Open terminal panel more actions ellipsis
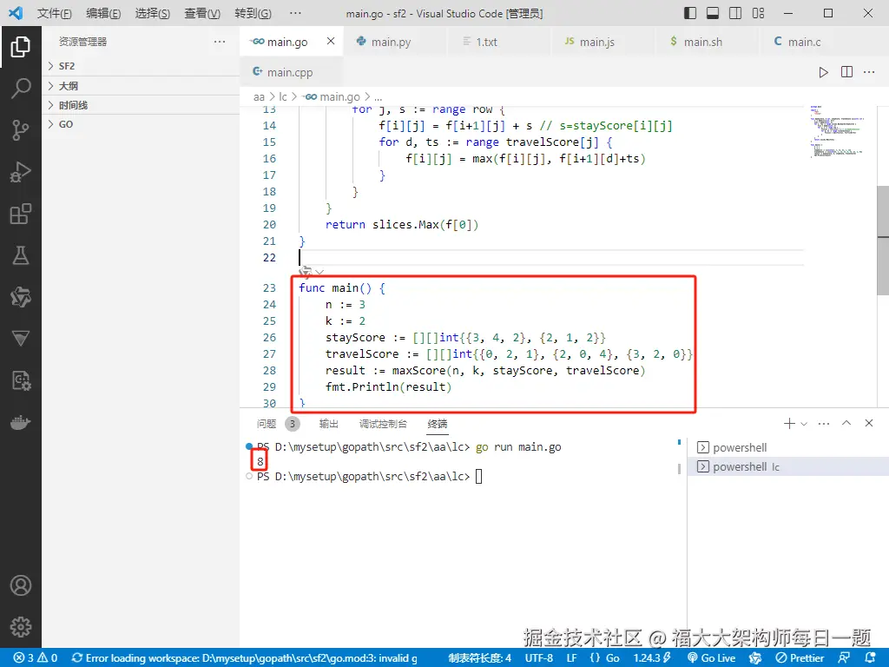Image resolution: width=889 pixels, height=667 pixels. [824, 423]
